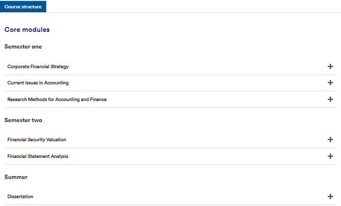
Task: Click the plus icon for Corporate Financial Strategy
Action: (330, 66)
